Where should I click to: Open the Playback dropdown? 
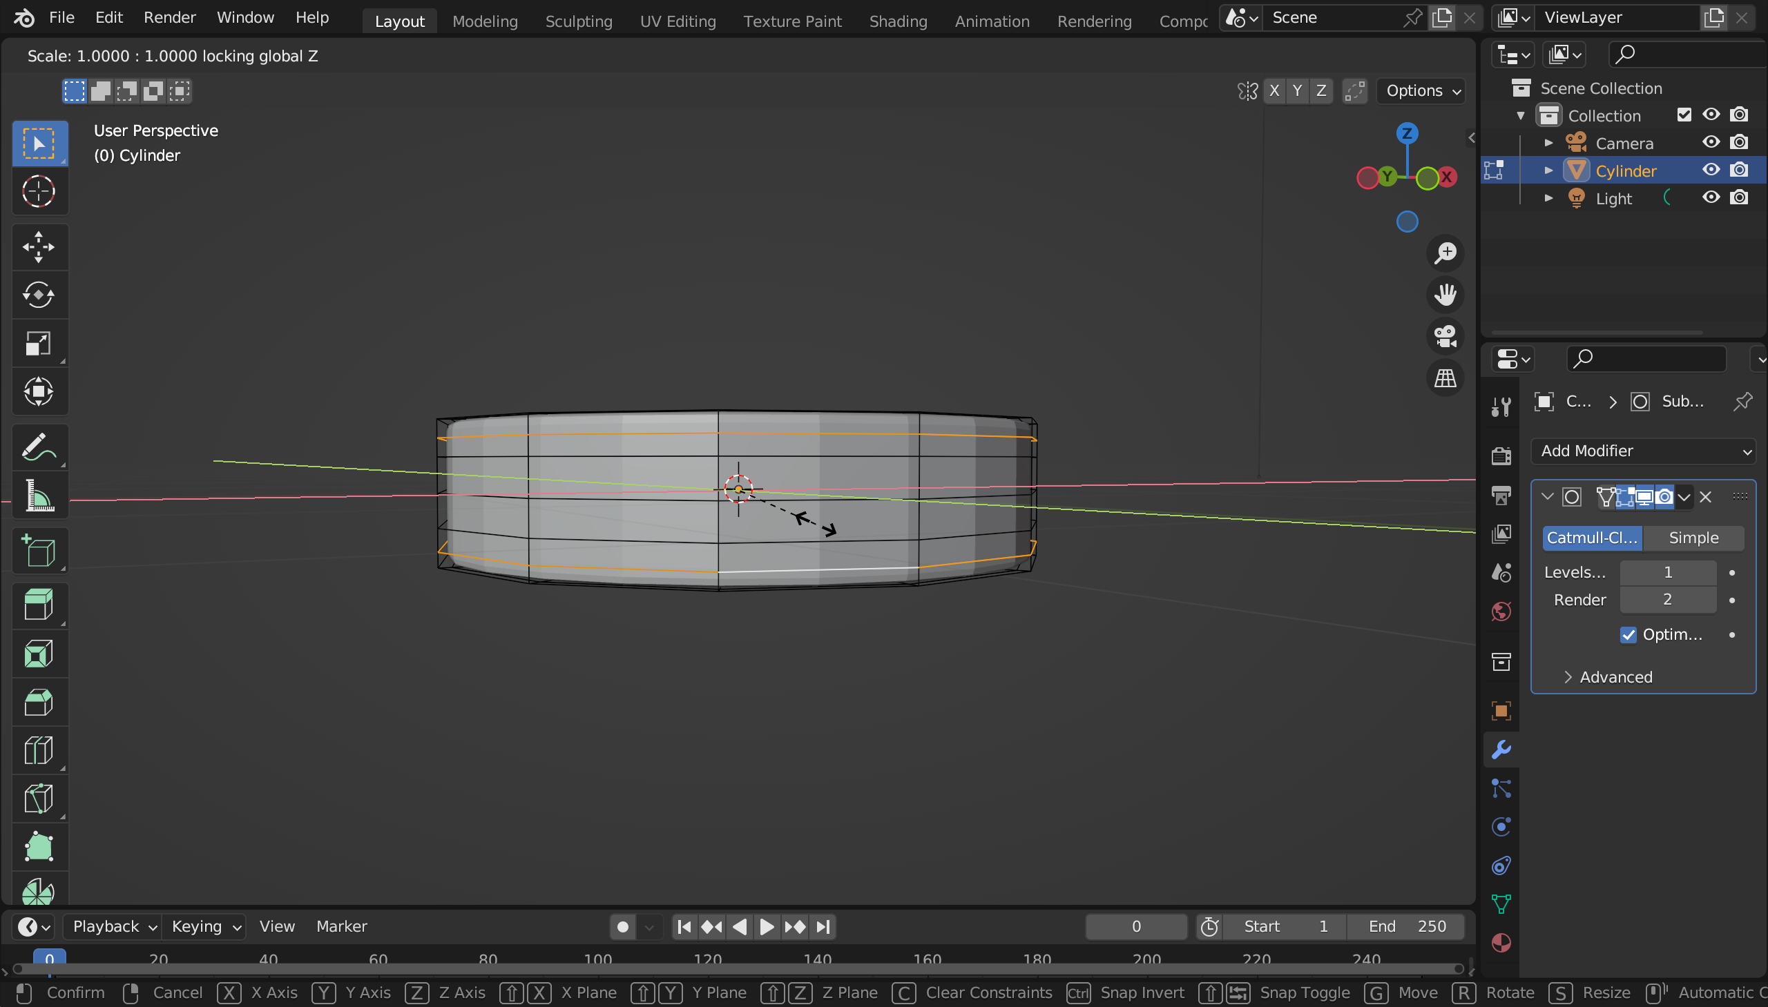pos(113,927)
